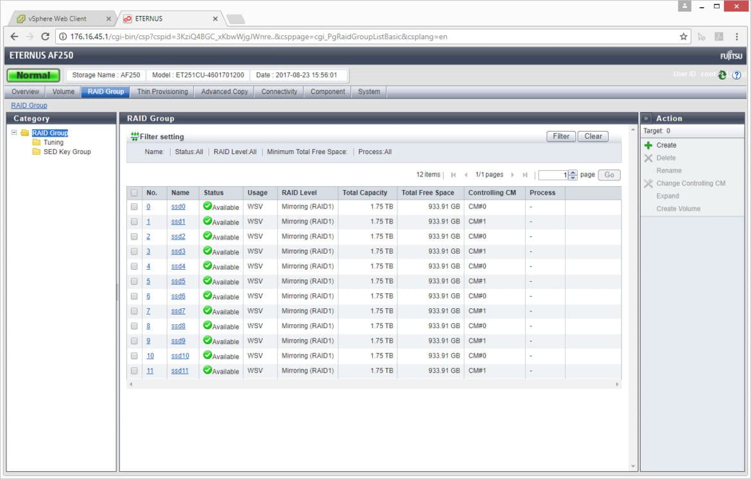Screen dimensions: 751x479
Task: Toggle the select-all checkbox in table header
Action: [134, 193]
